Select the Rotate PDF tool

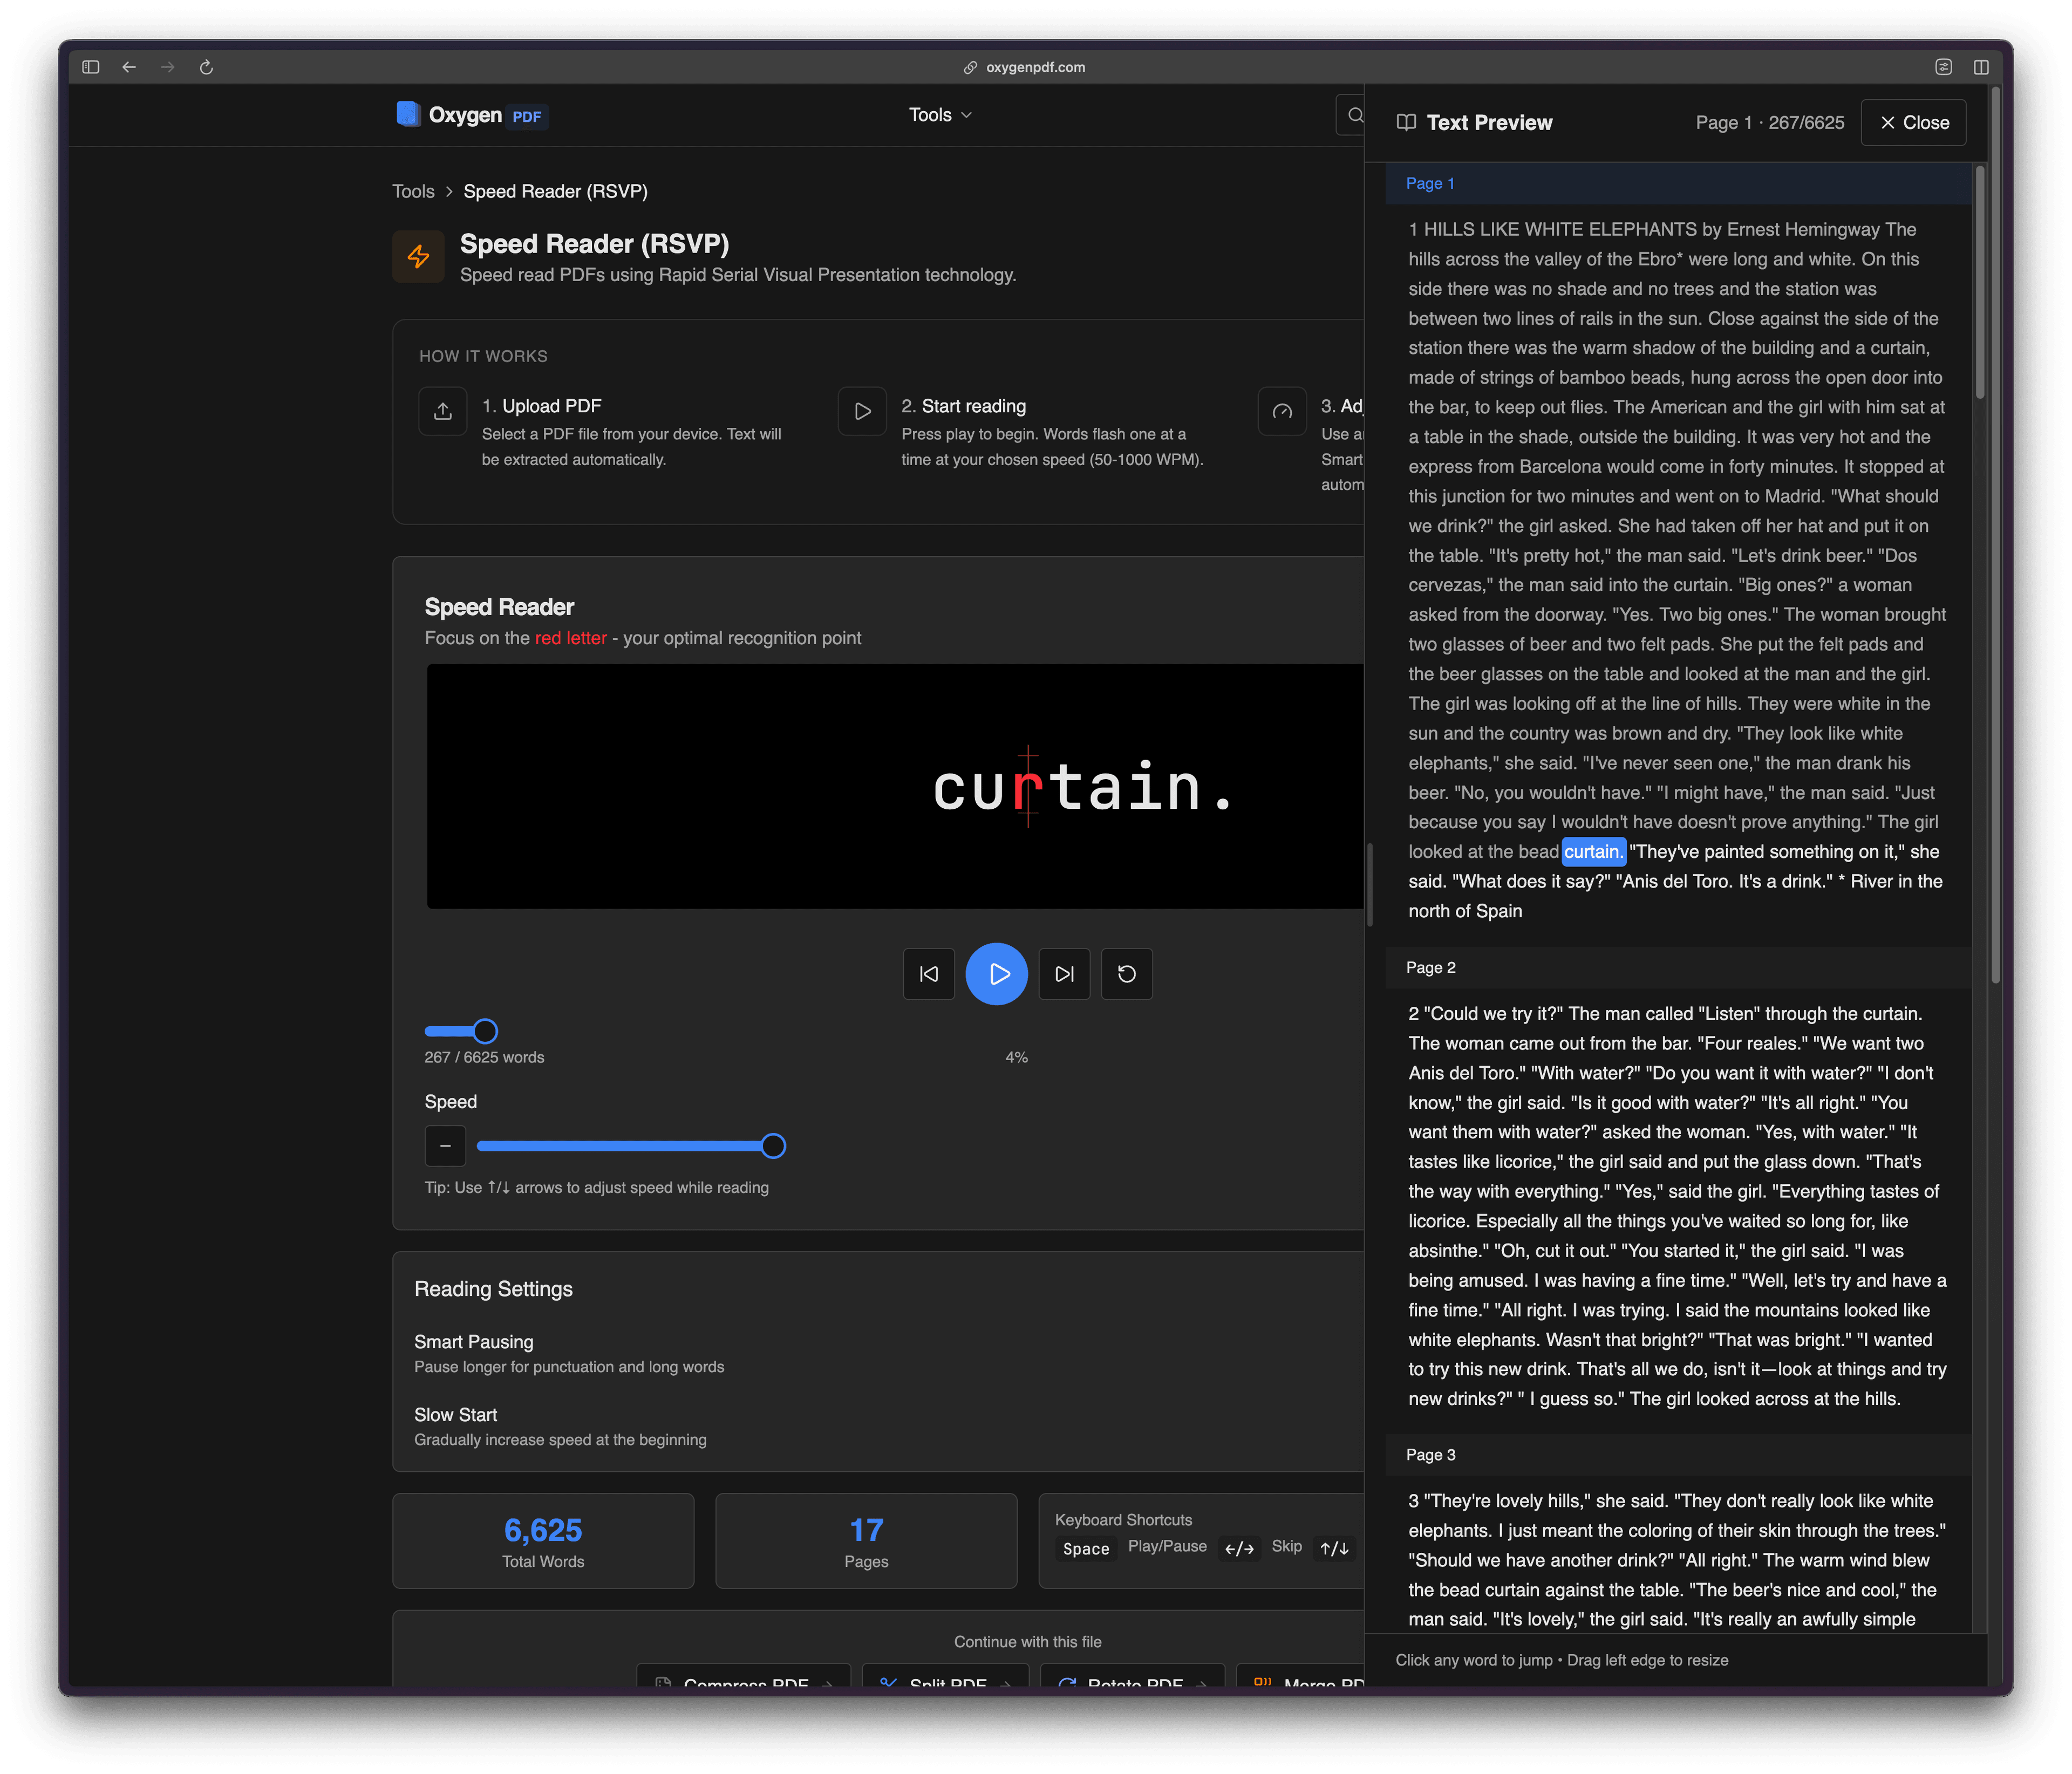pyautogui.click(x=1133, y=1684)
